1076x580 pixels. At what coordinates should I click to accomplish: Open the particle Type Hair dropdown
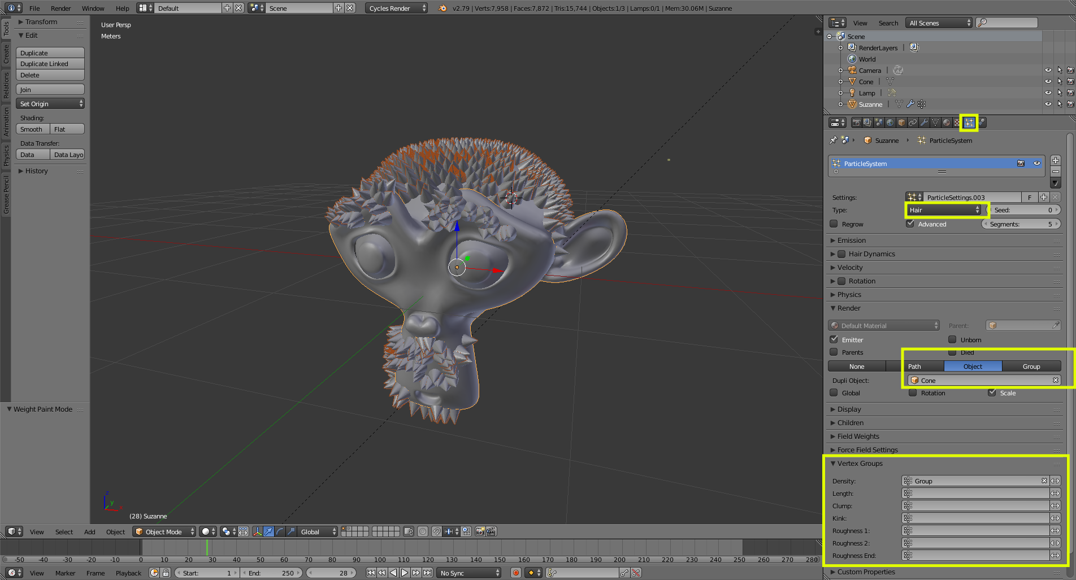(944, 210)
